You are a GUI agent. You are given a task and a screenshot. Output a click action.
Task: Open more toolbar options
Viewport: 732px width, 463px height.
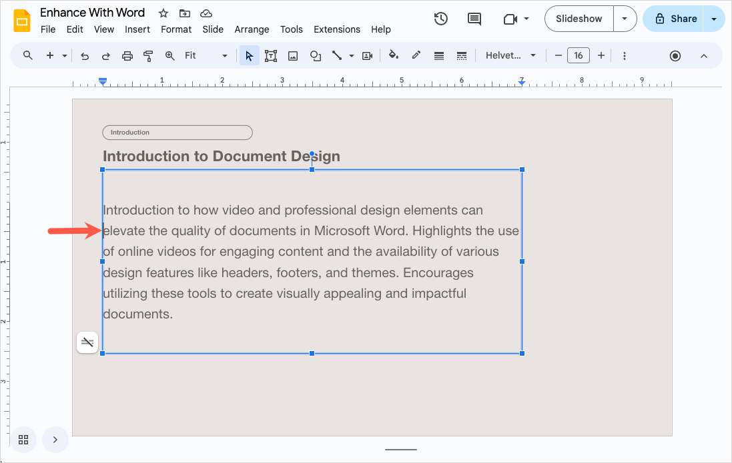coord(625,56)
